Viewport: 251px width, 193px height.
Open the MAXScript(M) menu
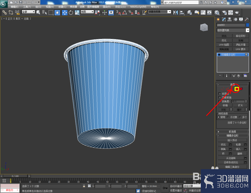pyautogui.click(x=138, y=7)
